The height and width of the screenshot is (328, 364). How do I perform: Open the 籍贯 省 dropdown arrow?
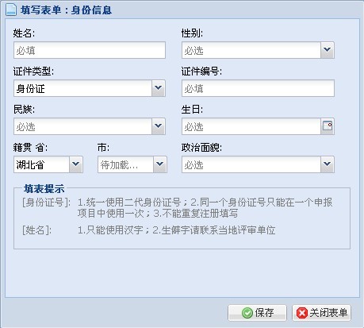(x=76, y=164)
